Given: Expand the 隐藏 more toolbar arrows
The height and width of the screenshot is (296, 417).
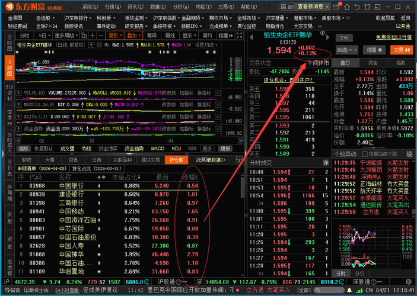Looking at the screenshot, I should pos(225,36).
